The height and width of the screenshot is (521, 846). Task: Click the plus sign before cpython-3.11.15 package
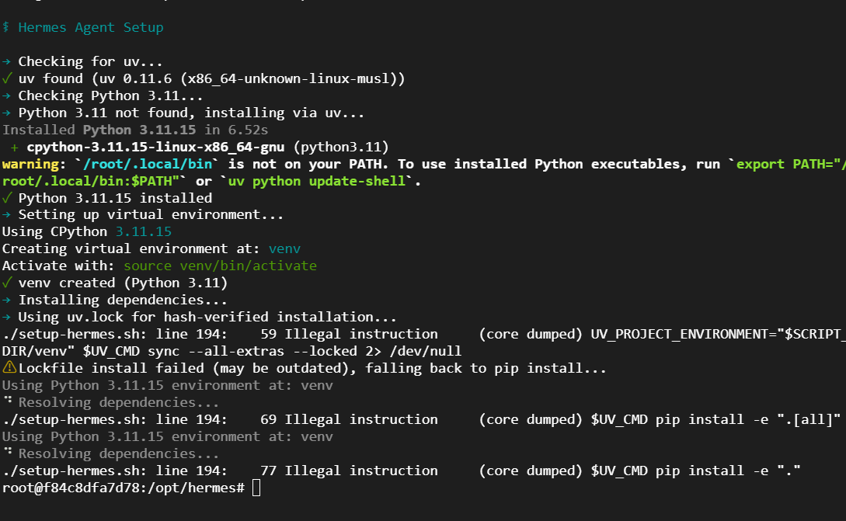[15, 147]
